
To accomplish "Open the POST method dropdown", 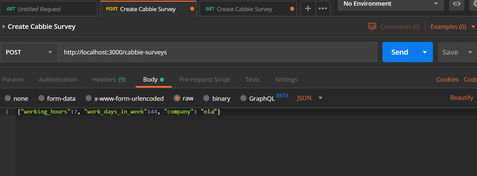I will pos(29,52).
